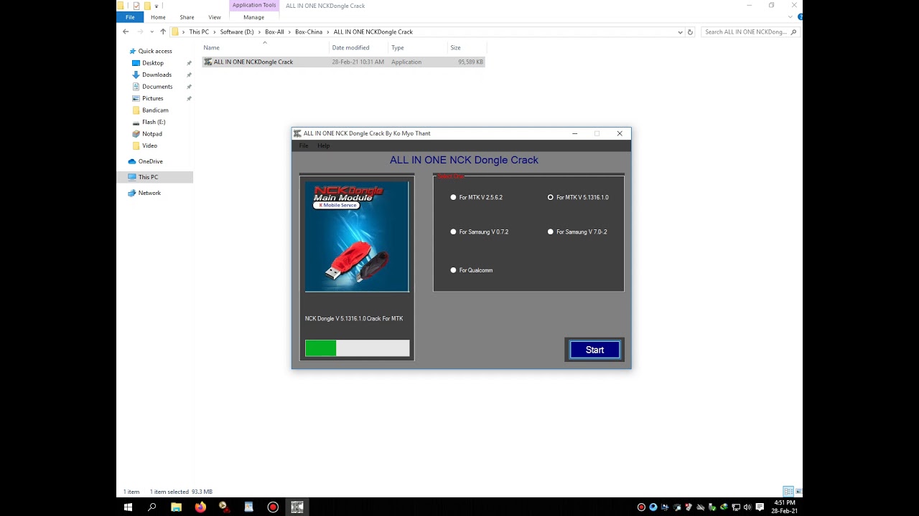Open the Manage tab under Application Tools
Viewport: 919px width, 516px height.
click(x=253, y=17)
